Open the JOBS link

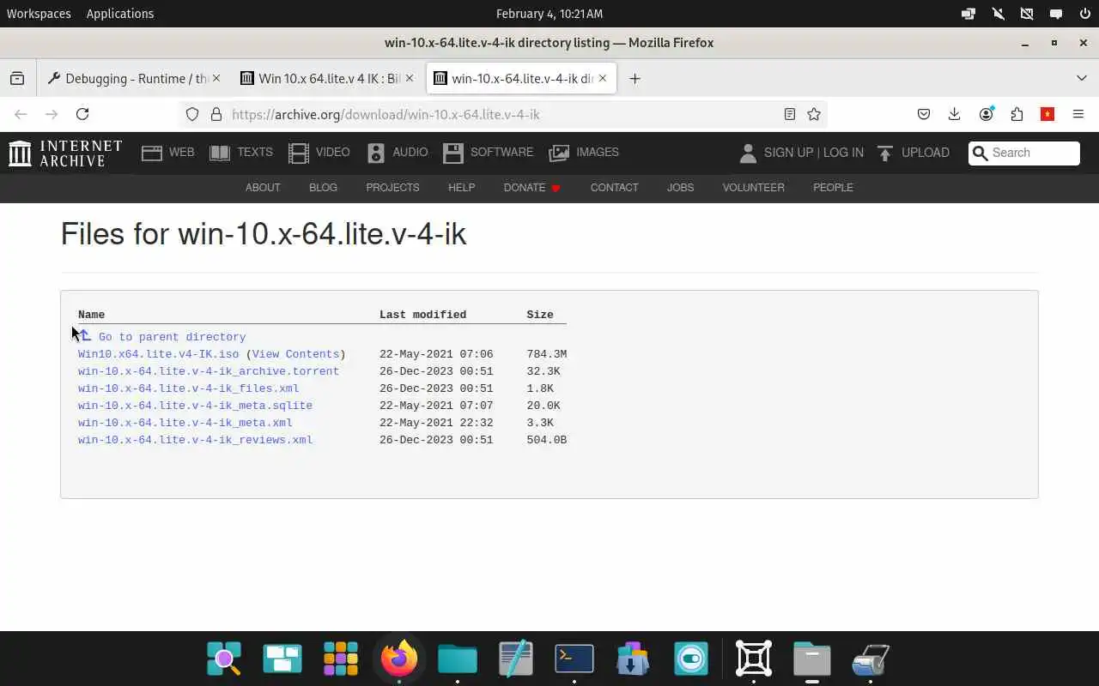coord(680,187)
